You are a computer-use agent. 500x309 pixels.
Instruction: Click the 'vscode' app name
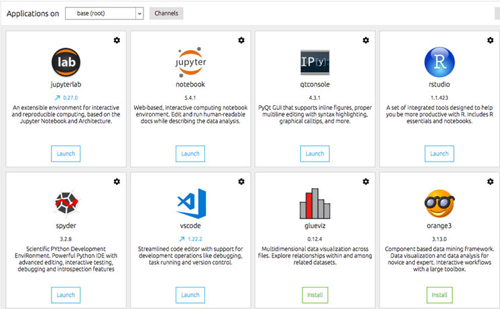[x=190, y=226]
